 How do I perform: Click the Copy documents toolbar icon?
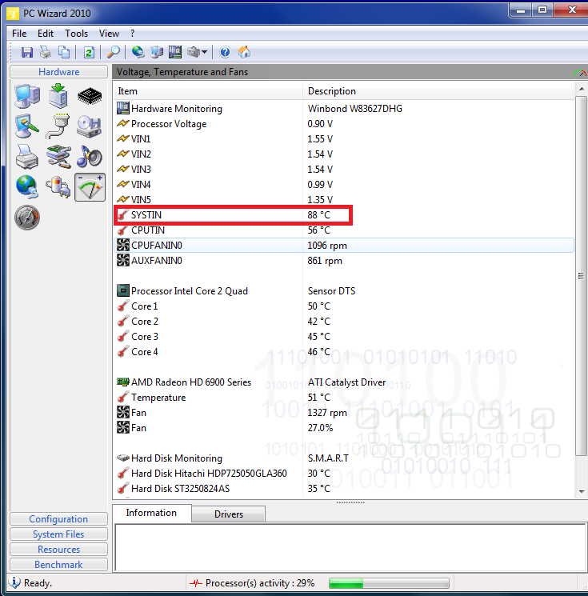click(x=64, y=52)
